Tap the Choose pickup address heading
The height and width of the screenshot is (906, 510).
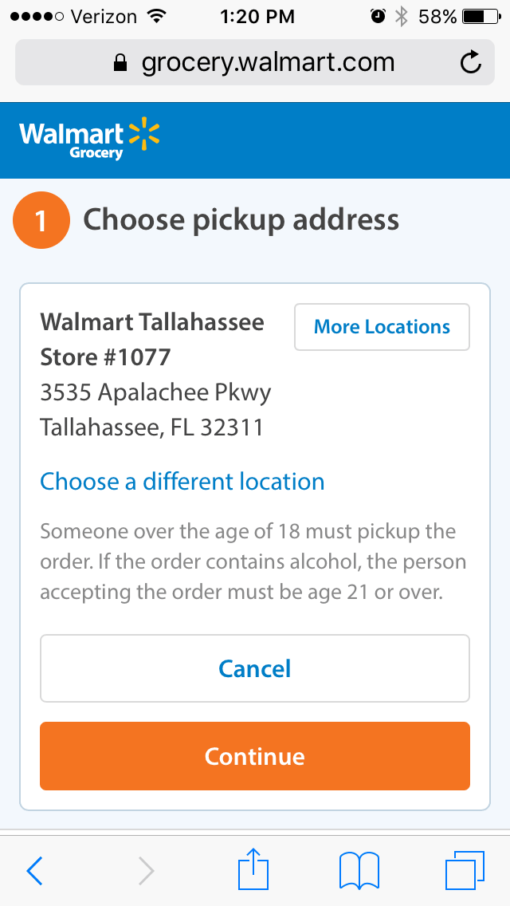[241, 220]
